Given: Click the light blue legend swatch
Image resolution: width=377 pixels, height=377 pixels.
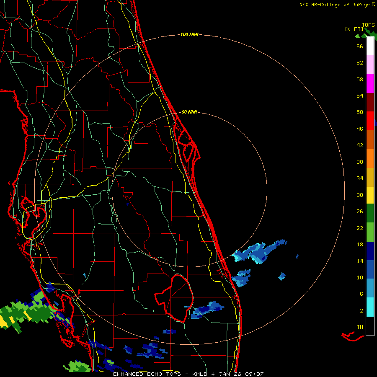Looking at the screenshot, I should 370,288.
